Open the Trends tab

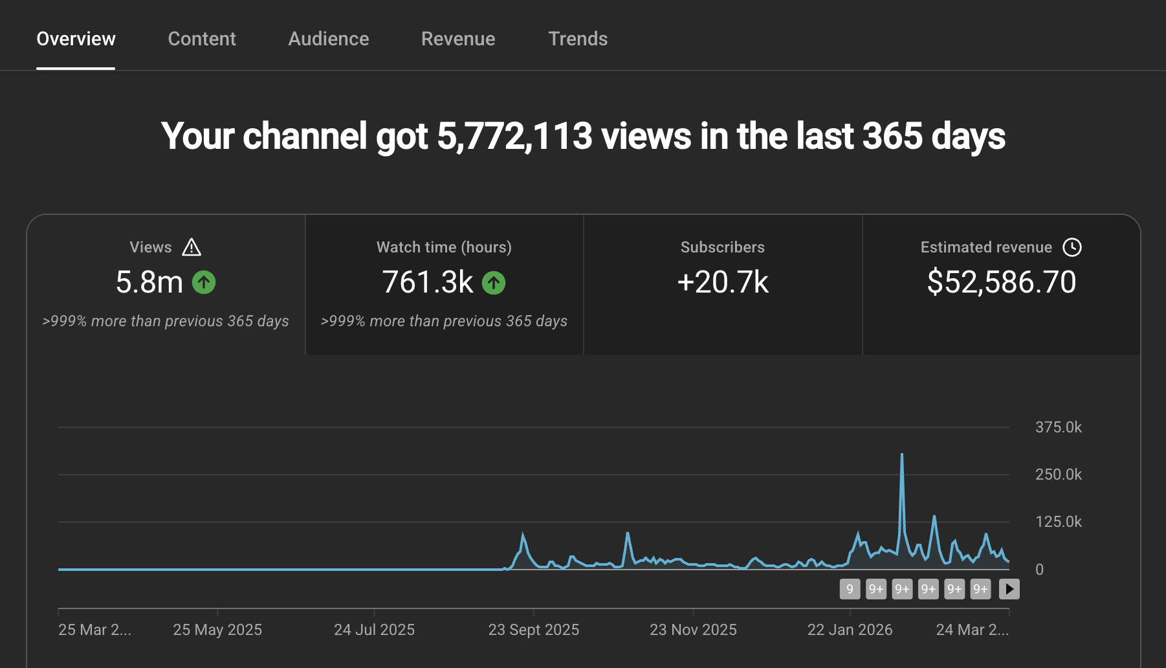point(578,39)
